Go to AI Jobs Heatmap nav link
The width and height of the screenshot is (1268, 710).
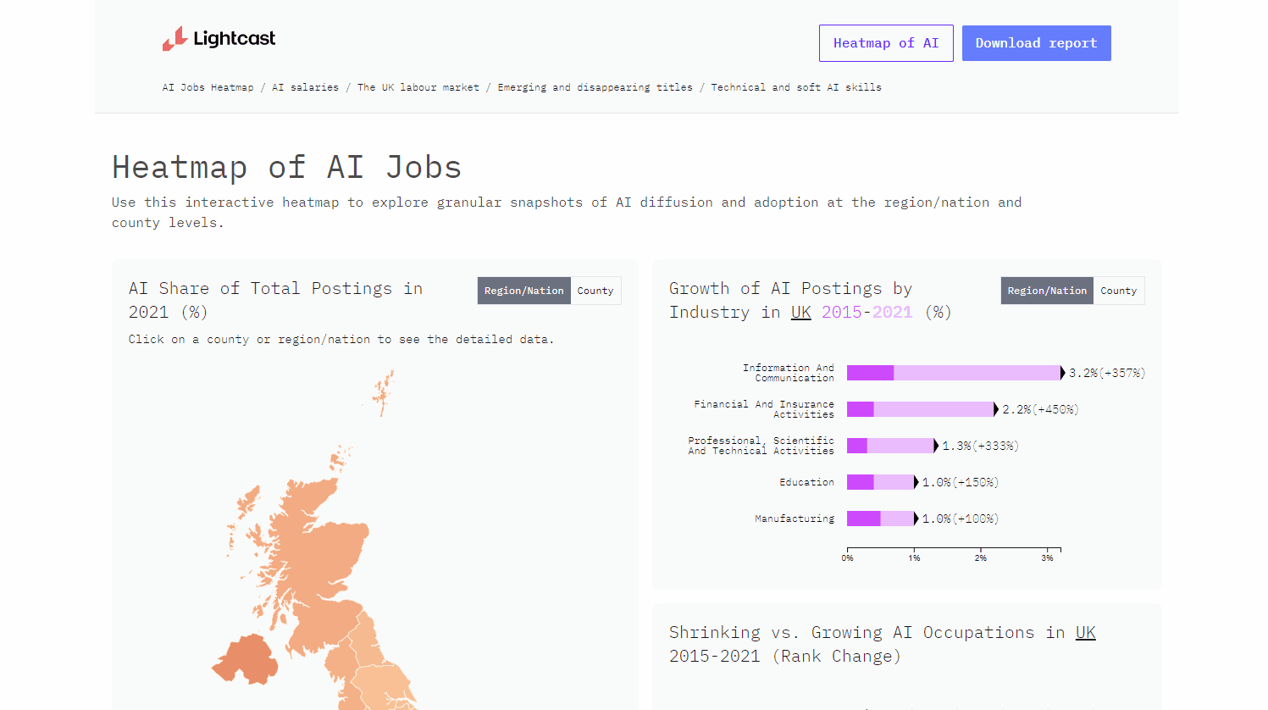pos(208,87)
